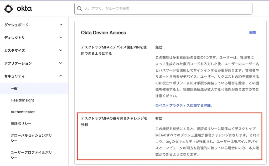Expand the カスタマイズ chevron

tap(61, 50)
